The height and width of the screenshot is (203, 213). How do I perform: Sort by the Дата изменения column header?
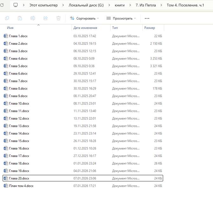tap(85, 28)
